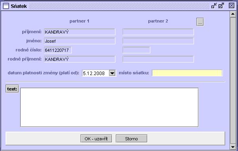Click the Sňatek window title
This screenshot has height=151, width=238.
[x=19, y=6]
